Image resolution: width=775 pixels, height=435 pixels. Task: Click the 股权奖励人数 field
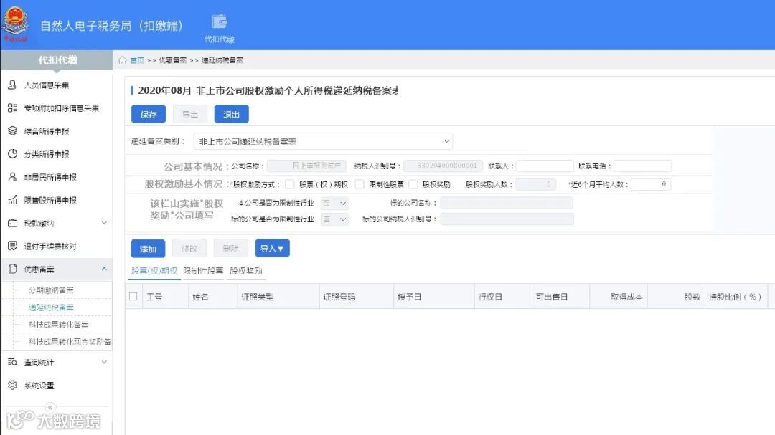coord(535,184)
